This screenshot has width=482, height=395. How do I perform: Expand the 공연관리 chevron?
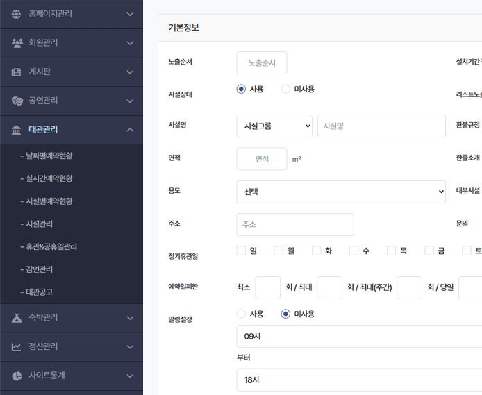coord(130,101)
